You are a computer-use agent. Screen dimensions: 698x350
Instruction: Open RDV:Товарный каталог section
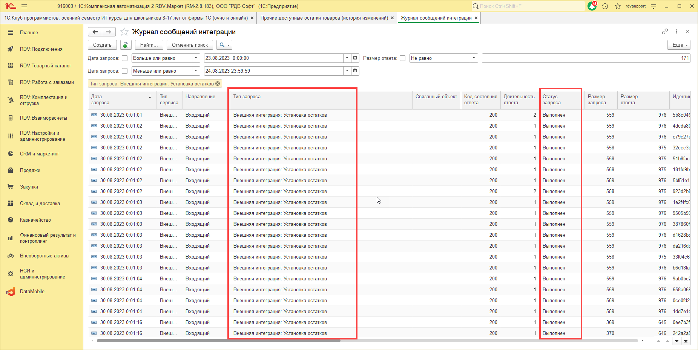[45, 66]
